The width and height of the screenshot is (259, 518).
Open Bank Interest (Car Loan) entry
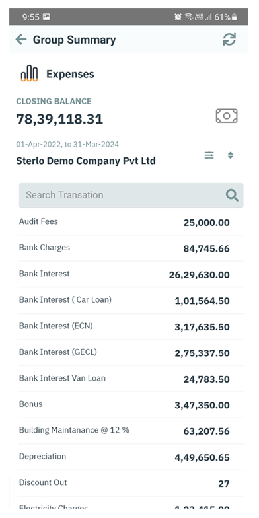[x=131, y=300]
